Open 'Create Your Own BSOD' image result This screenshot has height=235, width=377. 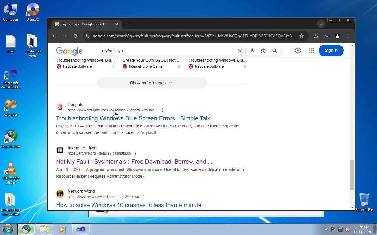click(151, 61)
